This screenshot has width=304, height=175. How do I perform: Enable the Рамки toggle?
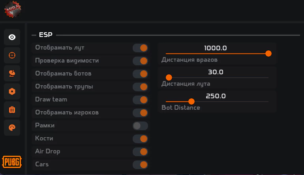click(x=141, y=126)
